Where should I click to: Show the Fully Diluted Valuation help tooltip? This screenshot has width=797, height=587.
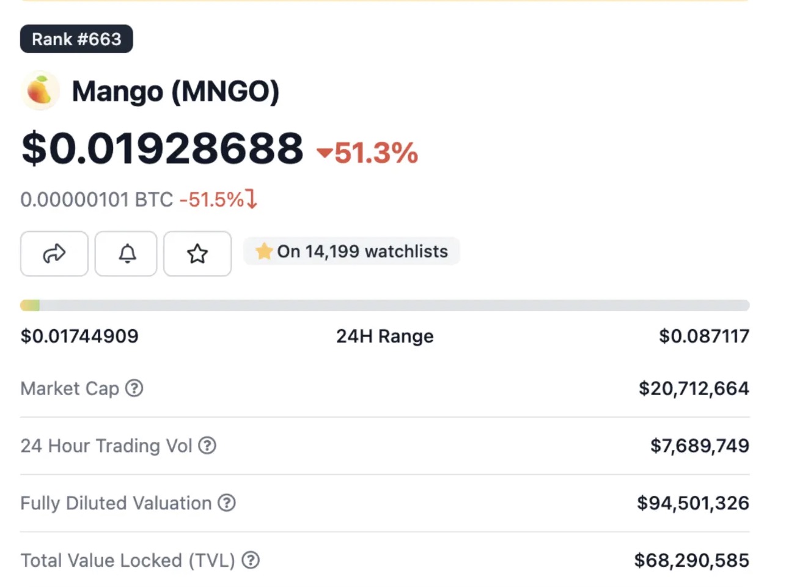click(x=227, y=503)
